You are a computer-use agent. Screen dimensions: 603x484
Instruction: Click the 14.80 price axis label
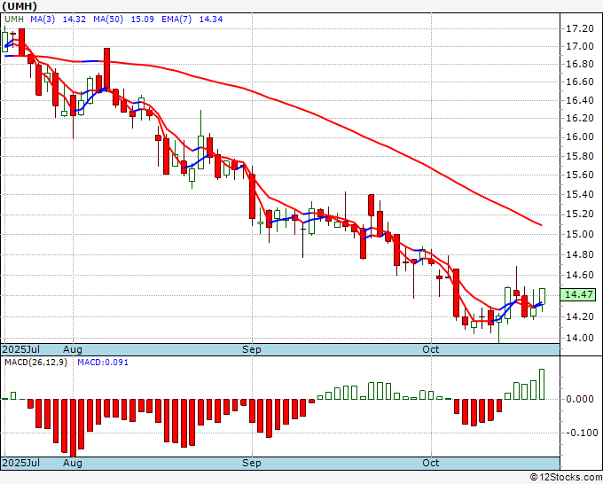580,254
